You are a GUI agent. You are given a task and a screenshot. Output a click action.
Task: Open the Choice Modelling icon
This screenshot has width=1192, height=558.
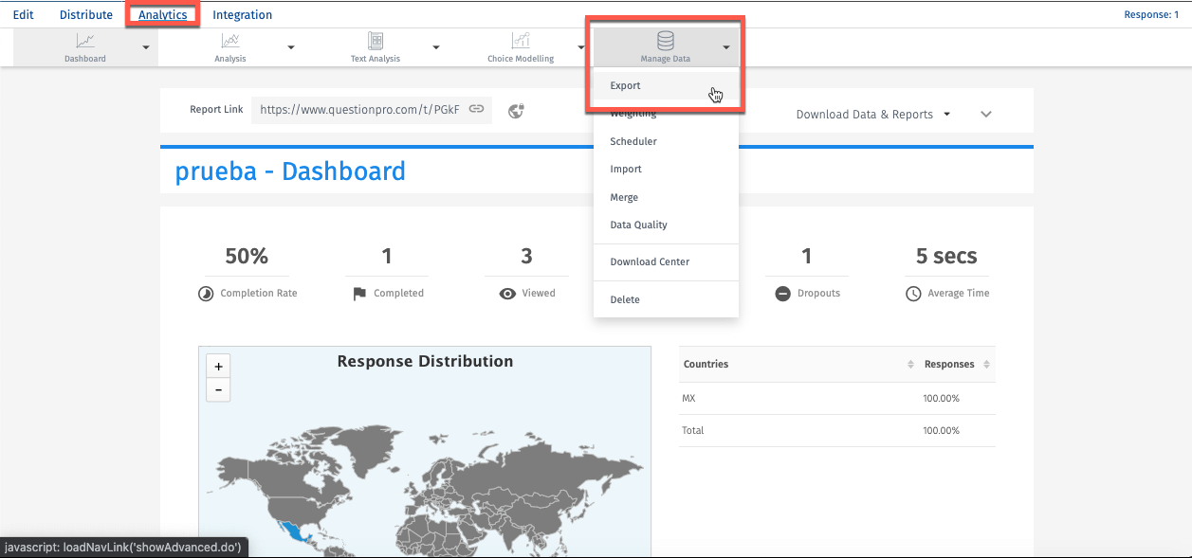[521, 41]
